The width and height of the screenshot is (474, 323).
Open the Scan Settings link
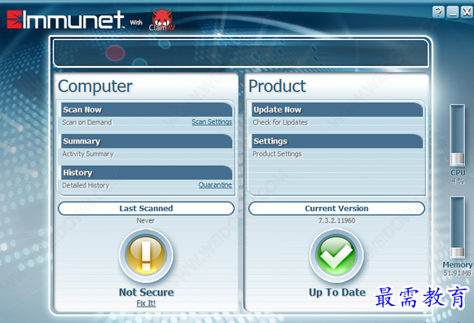(212, 122)
